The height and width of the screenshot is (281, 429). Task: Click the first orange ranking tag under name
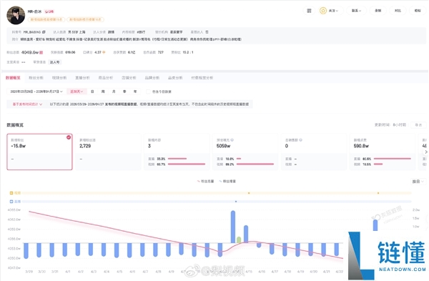(46, 19)
